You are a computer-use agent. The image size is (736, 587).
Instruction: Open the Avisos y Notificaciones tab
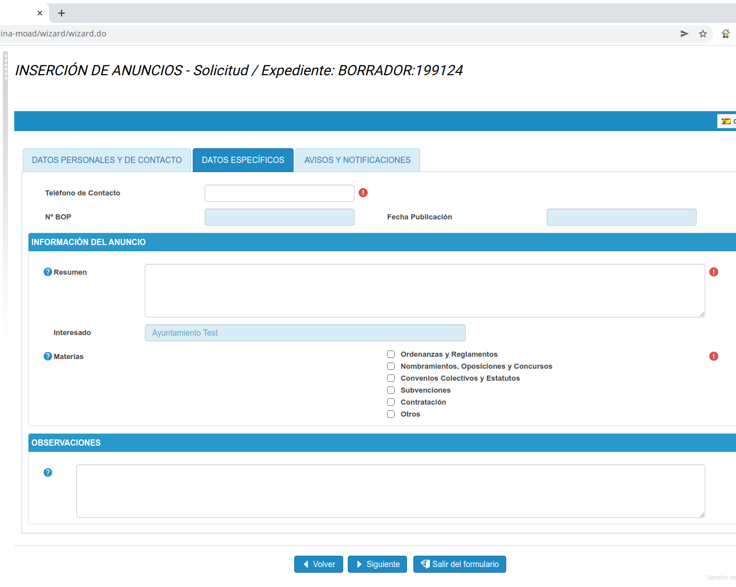coord(357,160)
